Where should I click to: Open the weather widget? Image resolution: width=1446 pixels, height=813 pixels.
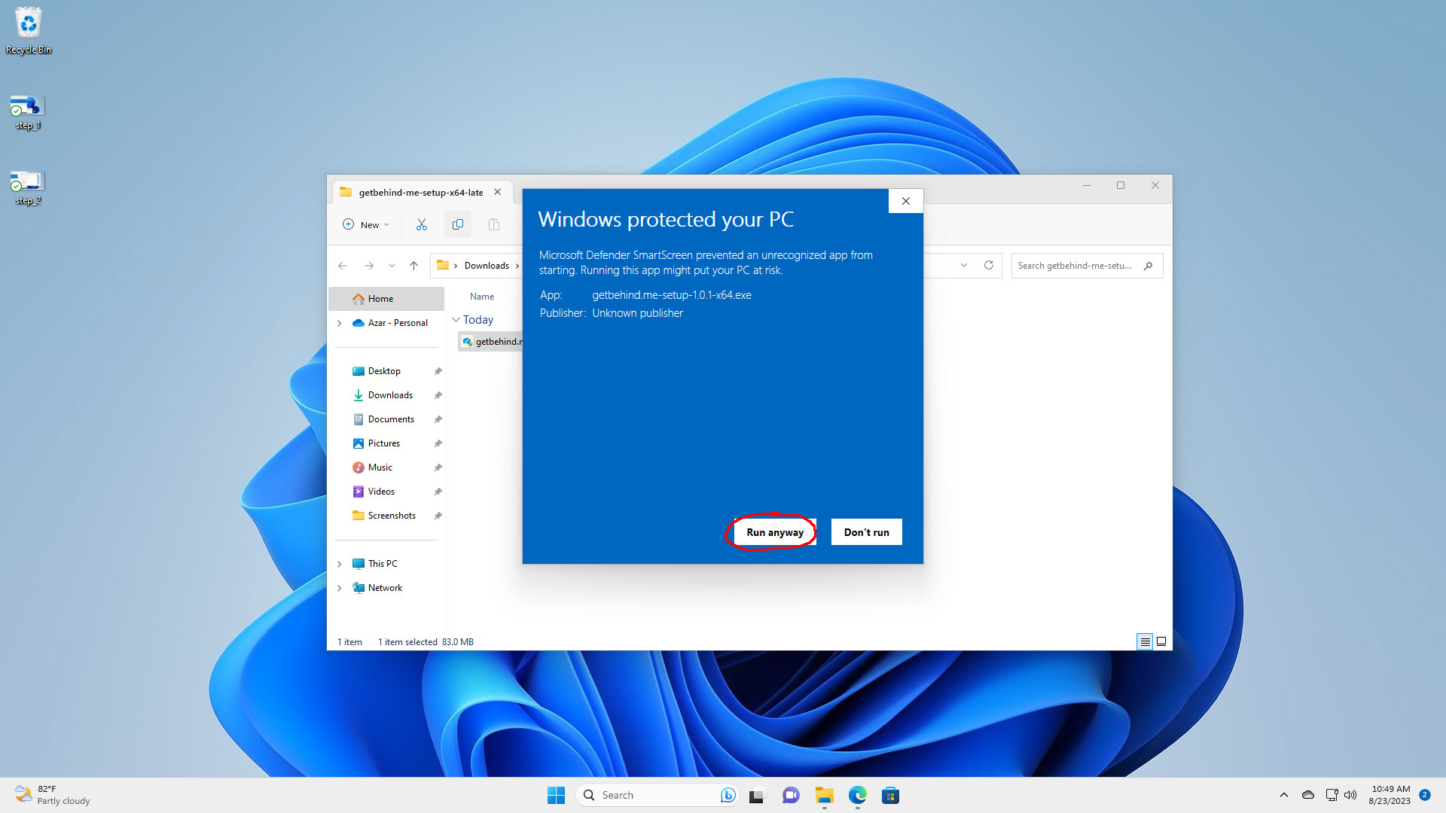pyautogui.click(x=53, y=795)
